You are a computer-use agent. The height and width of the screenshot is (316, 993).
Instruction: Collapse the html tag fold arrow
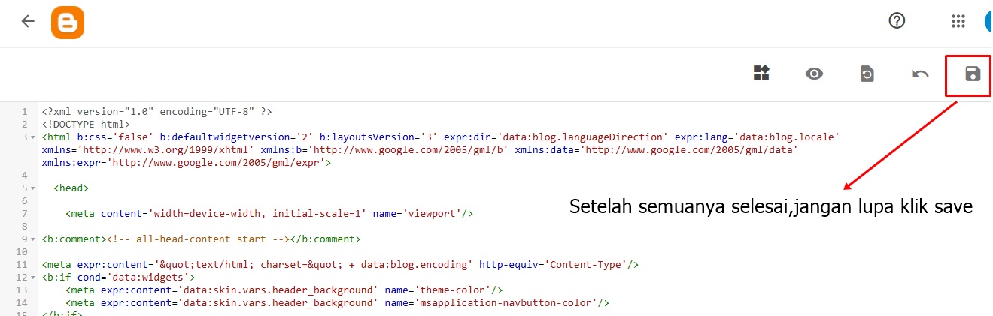(35, 137)
